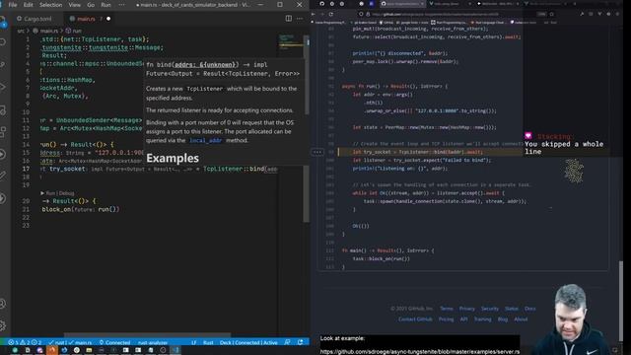This screenshot has height=355, width=631.
Task: Click line 17 try_socket code line
Action: tap(159, 169)
